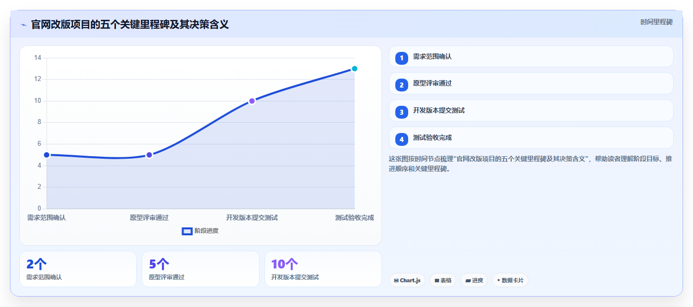Image resolution: width=693 pixels, height=307 pixels.
Task: Click the 进度 tag chip
Action: 474,280
